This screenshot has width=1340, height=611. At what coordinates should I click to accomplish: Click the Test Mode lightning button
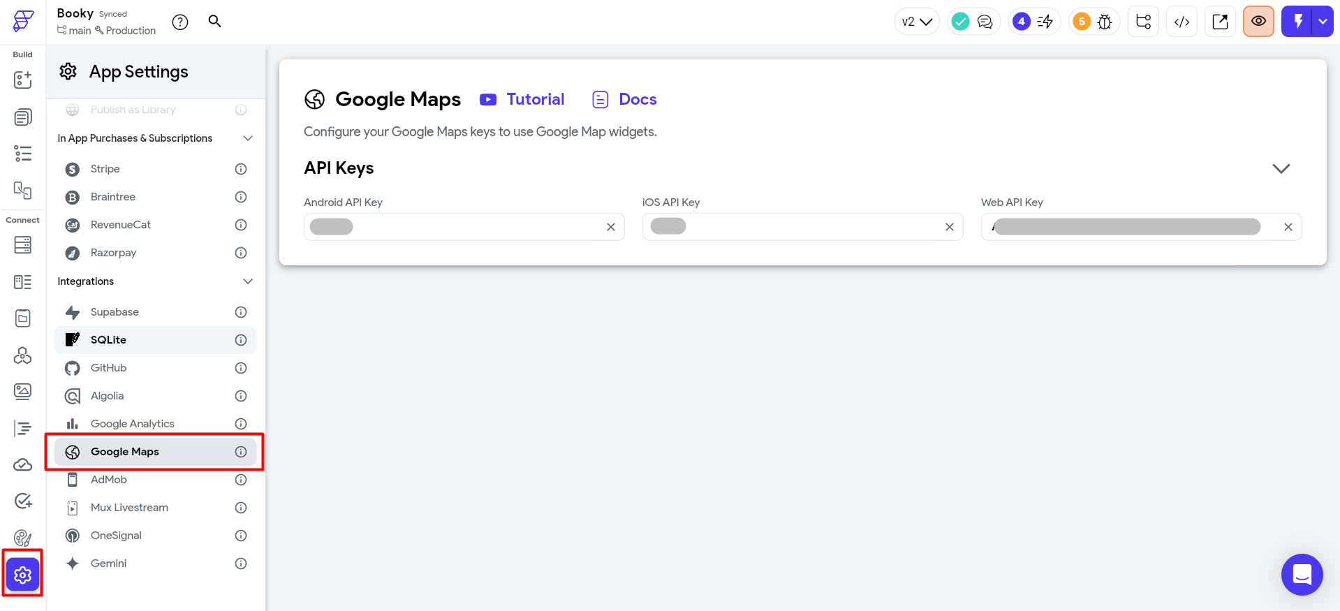click(x=1297, y=22)
